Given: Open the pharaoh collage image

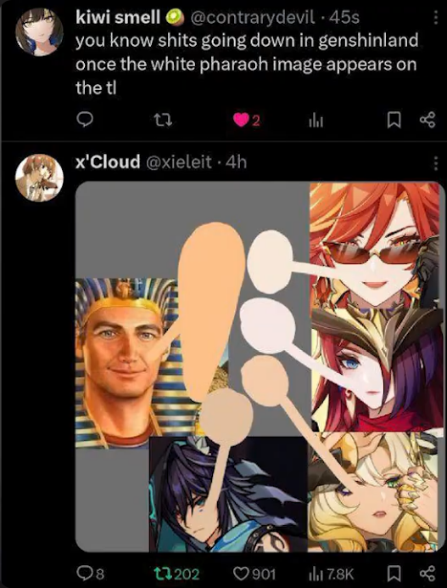Looking at the screenshot, I should point(260,367).
